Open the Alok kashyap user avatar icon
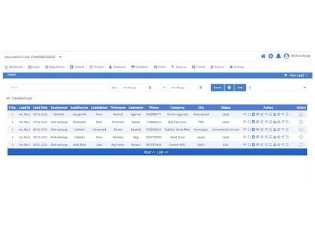Image resolution: width=315 pixels, height=236 pixels. click(x=287, y=56)
